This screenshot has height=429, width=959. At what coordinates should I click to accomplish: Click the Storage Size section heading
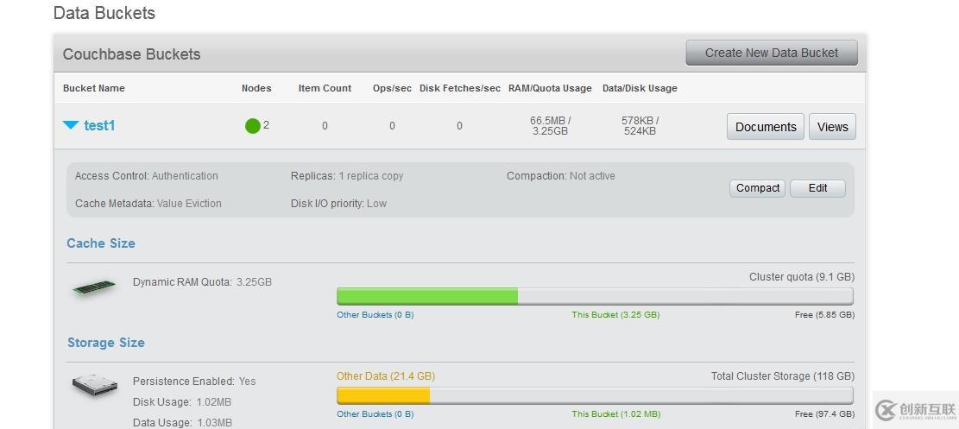(106, 343)
